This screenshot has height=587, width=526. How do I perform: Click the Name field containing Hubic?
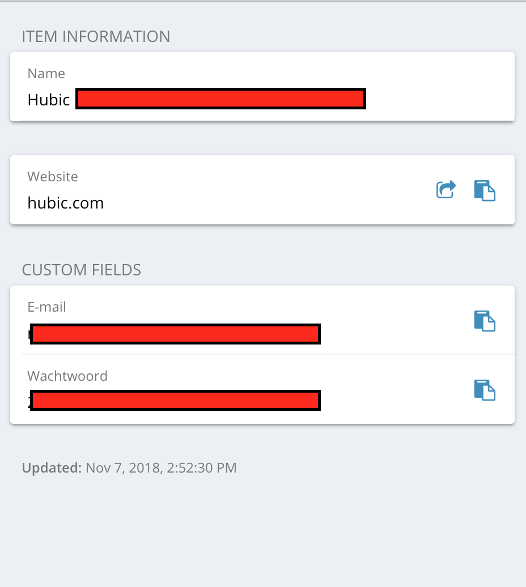[262, 87]
